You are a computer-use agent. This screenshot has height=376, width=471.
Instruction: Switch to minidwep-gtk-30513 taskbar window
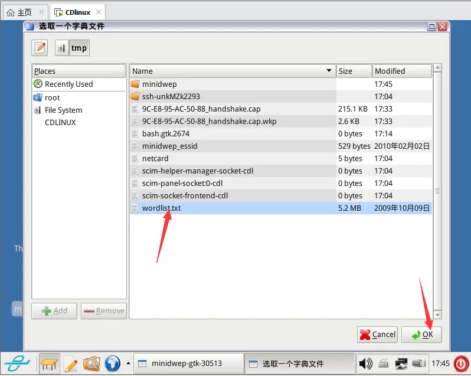tap(188, 364)
